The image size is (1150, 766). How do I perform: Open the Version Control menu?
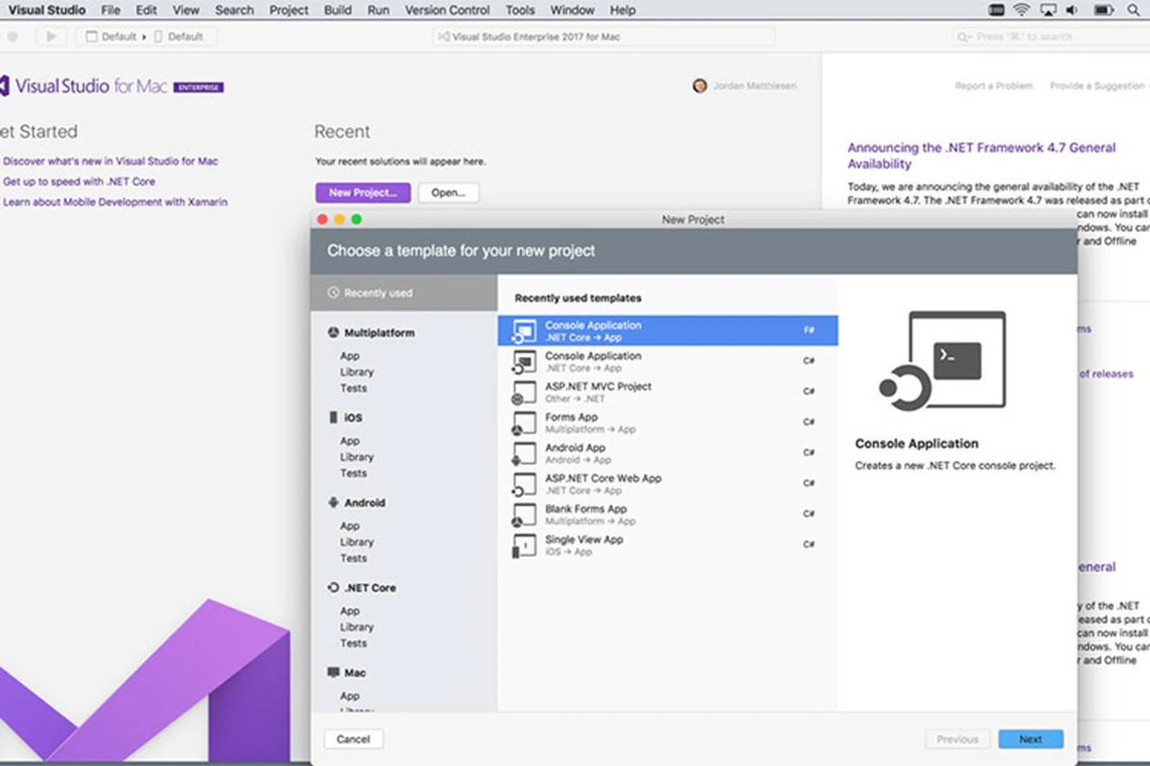[447, 10]
